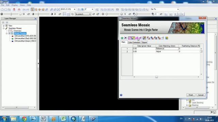Select the magnifier Zoom tool
218x122 pixels.
click(47, 9)
